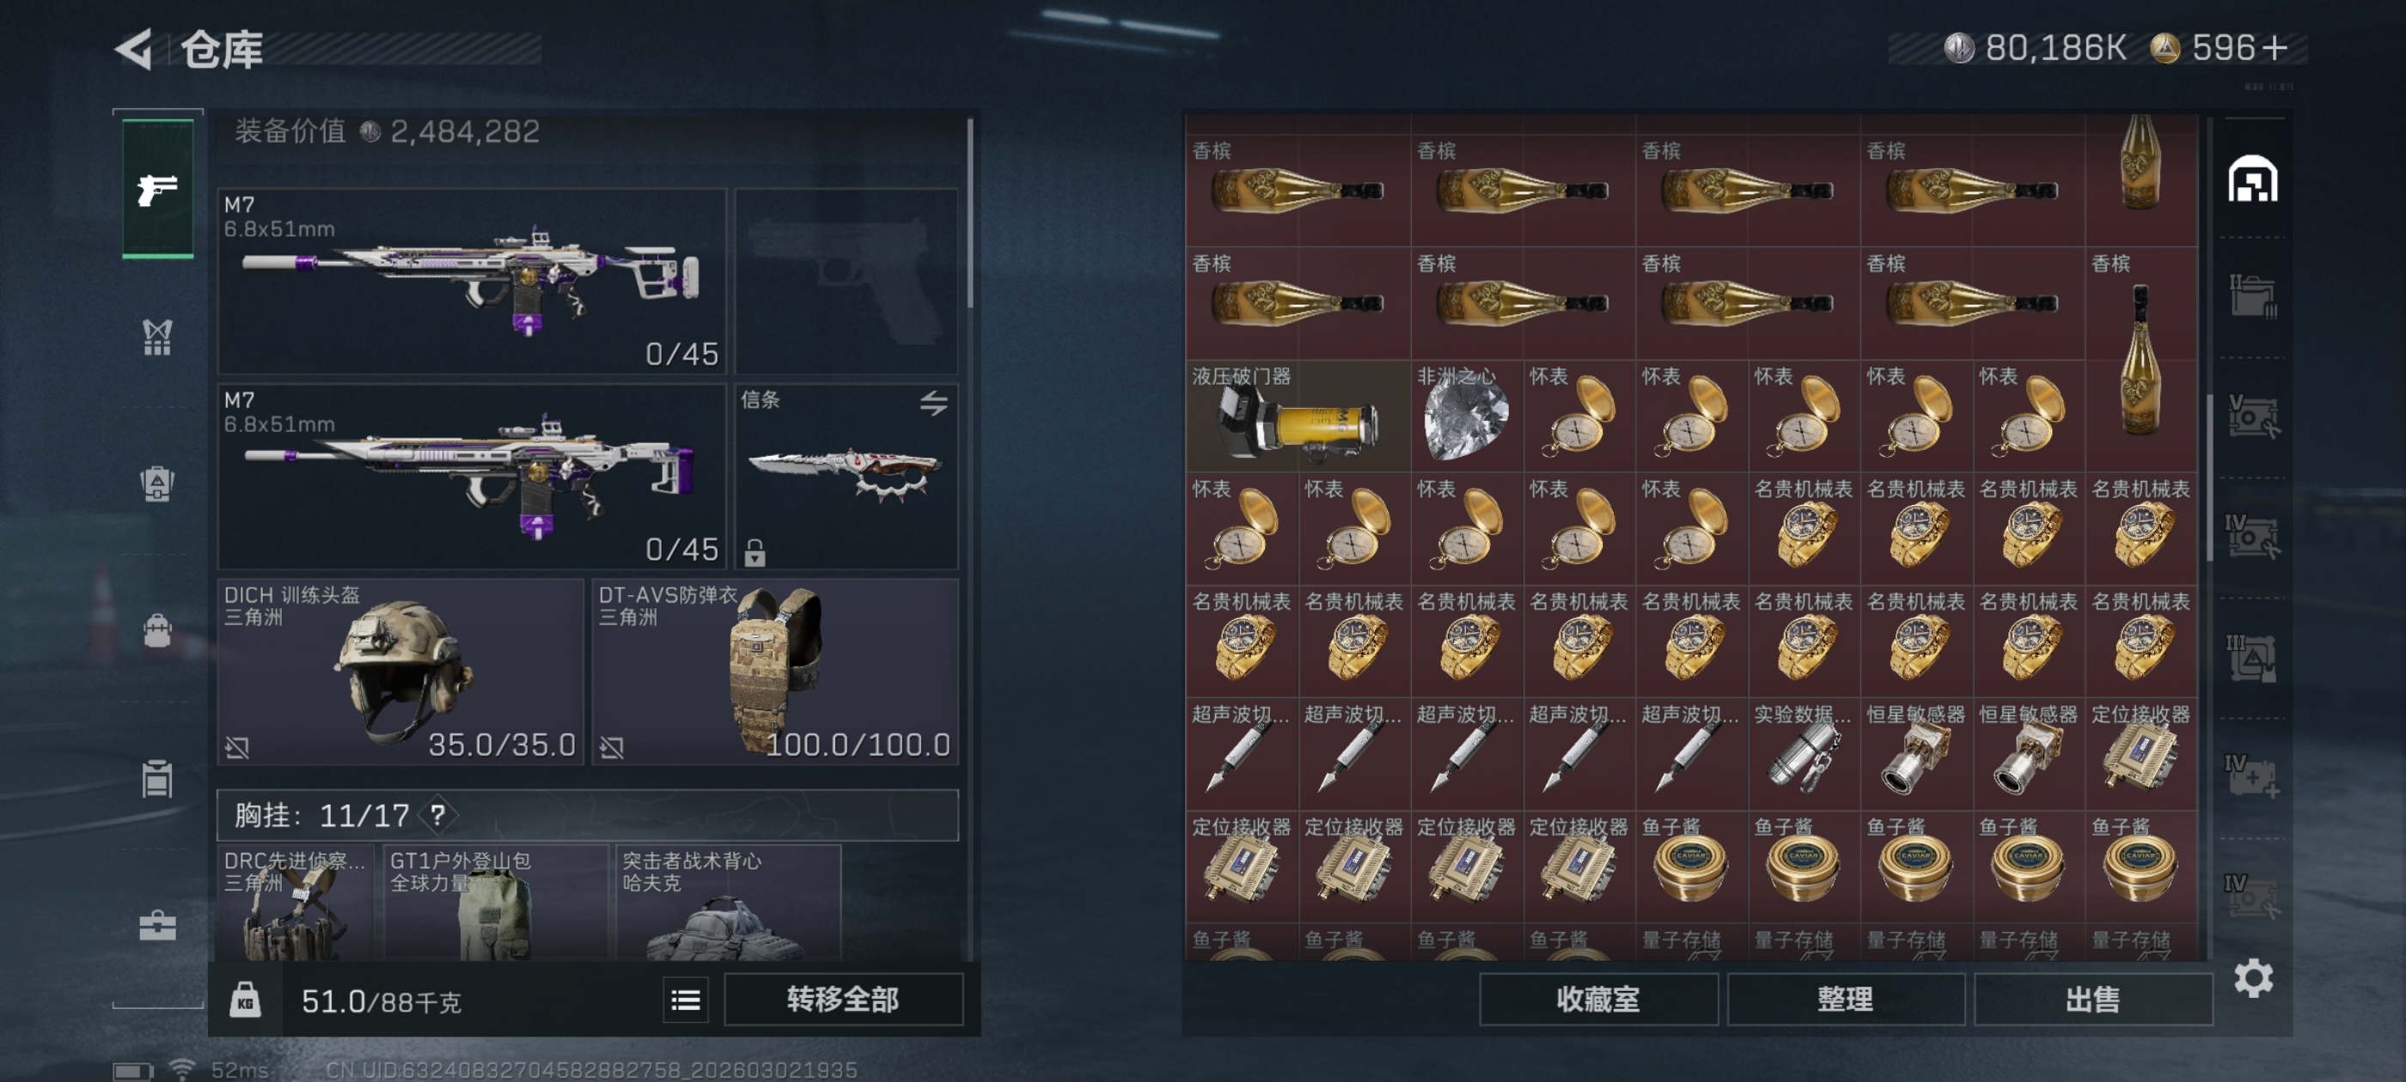The height and width of the screenshot is (1082, 2406).
Task: Open the safe box toolbox icon
Action: coord(157,924)
